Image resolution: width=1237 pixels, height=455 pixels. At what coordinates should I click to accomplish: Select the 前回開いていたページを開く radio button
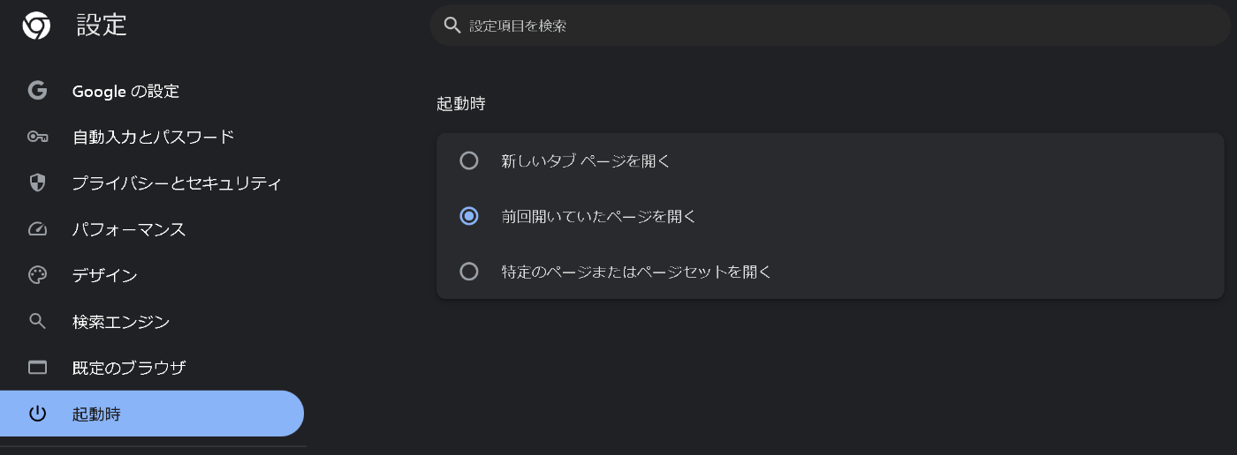tap(469, 216)
